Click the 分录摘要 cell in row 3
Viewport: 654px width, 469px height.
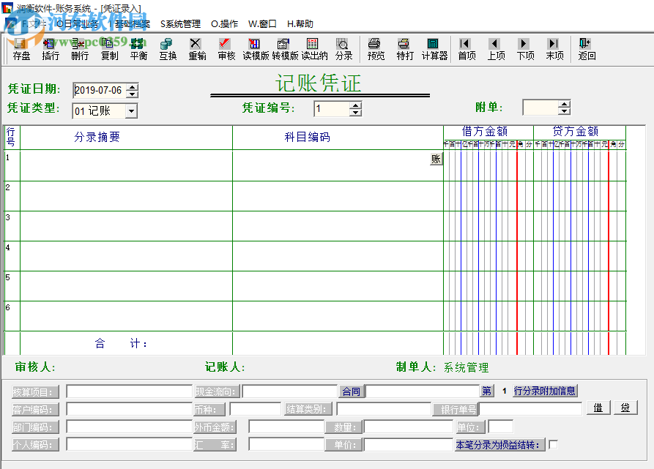pyautogui.click(x=126, y=226)
